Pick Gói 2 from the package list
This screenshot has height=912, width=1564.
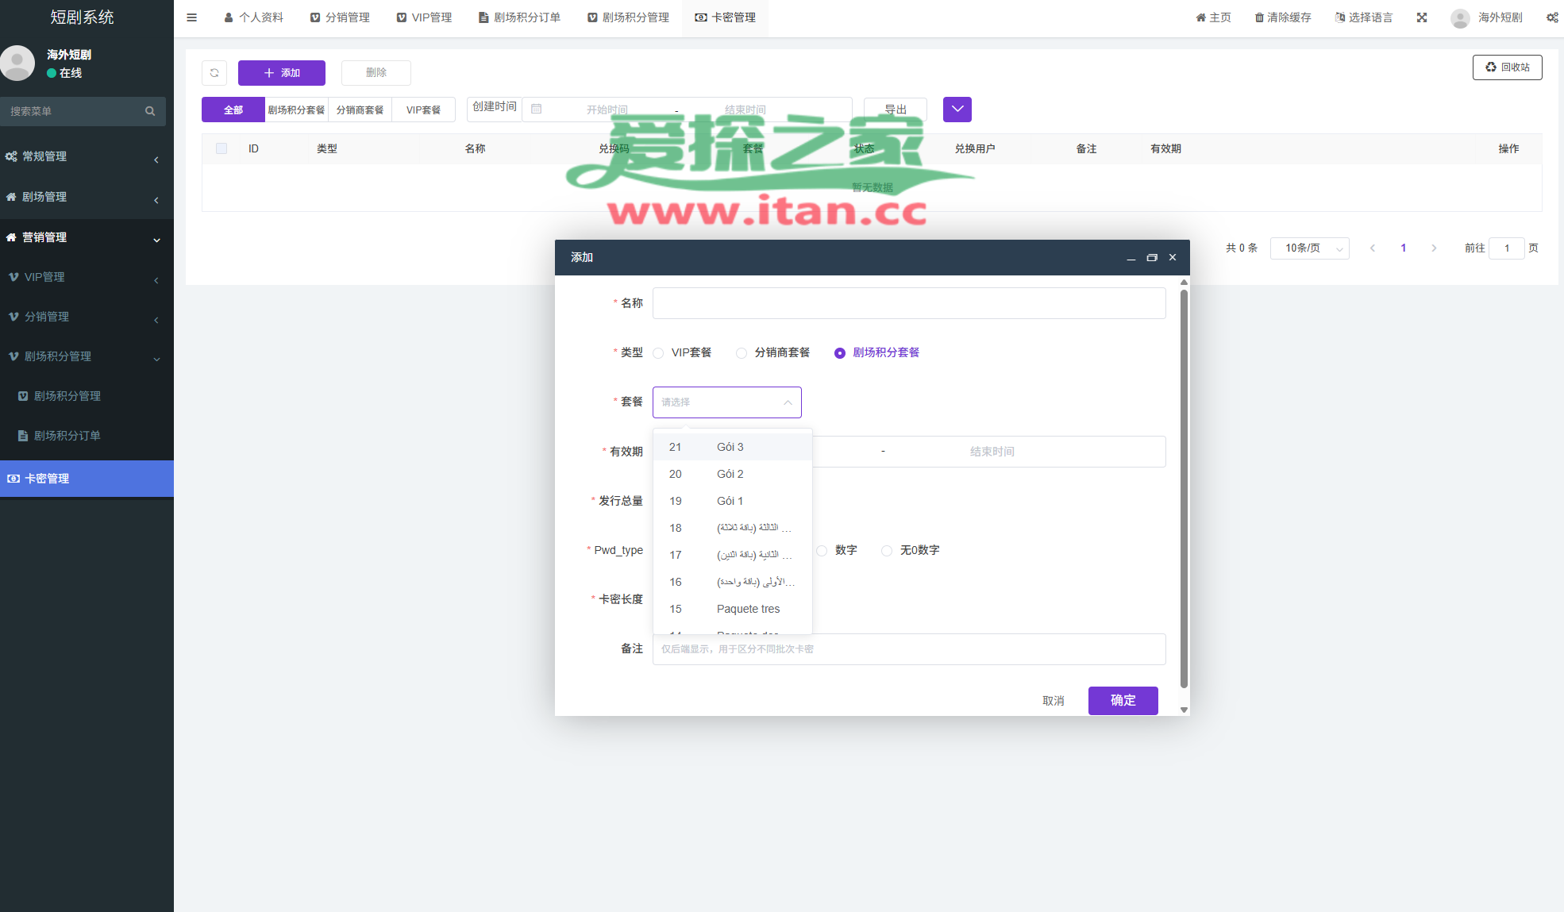pos(730,474)
